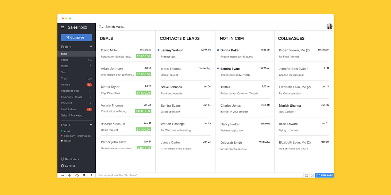Viewport: 391px width, 195px height.
Task: Switch to the Inbox folder
Action: 65,60
